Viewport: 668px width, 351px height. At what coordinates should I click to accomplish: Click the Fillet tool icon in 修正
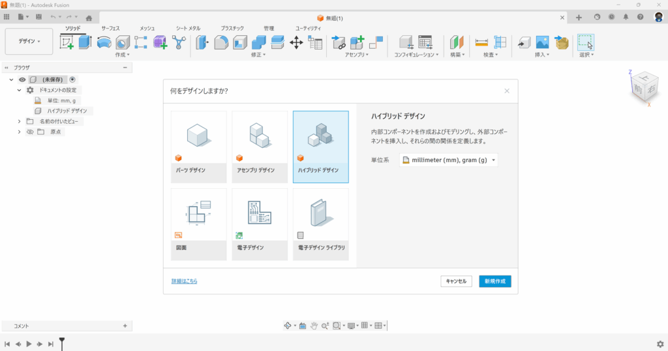tap(222, 43)
